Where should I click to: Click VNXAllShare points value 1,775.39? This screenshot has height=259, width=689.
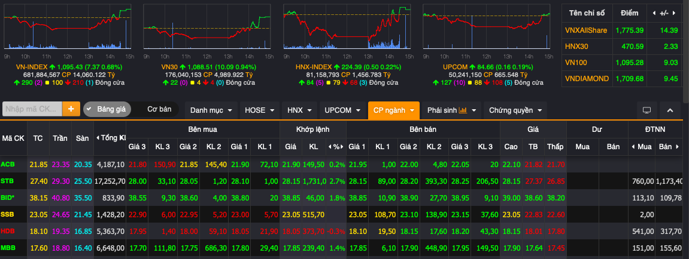coord(630,30)
